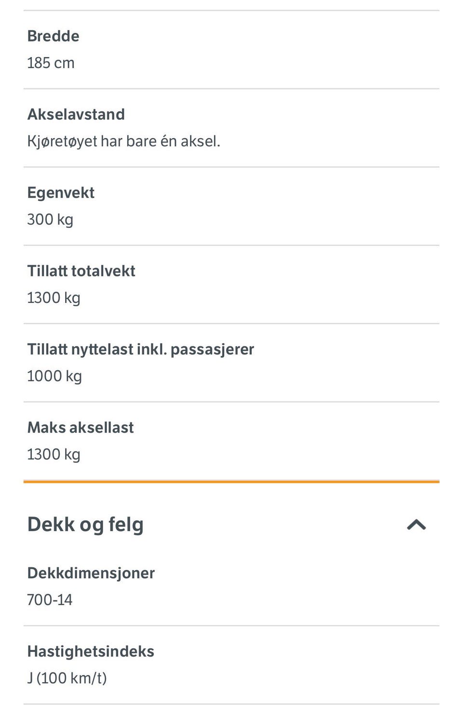
Task: Click the 1300 kg value under Tillatt totalvekt
Action: coord(54,298)
